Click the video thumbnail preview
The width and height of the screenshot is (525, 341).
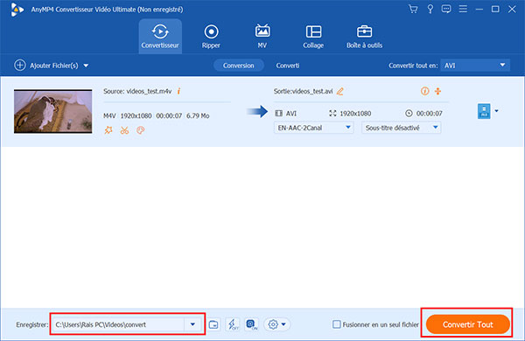52,111
